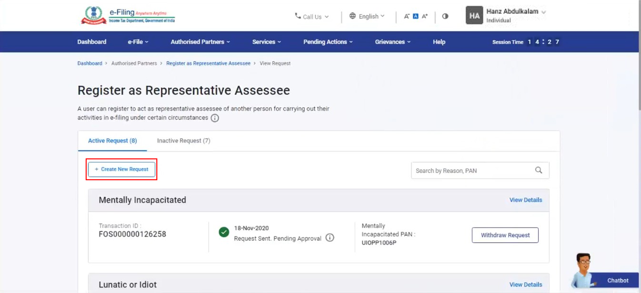The image size is (641, 293).
Task: Click the default font size icon
Action: coord(416,16)
